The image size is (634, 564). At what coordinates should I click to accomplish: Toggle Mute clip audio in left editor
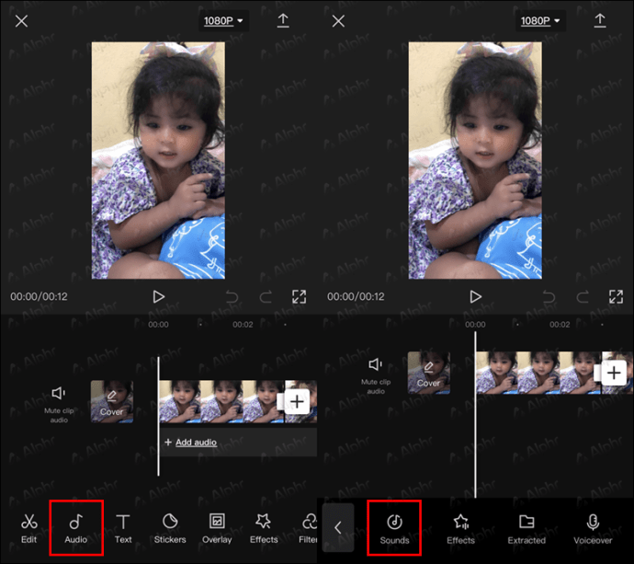(x=59, y=404)
